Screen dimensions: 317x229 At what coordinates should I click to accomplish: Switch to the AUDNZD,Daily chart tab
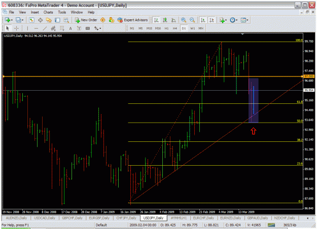tap(16, 218)
